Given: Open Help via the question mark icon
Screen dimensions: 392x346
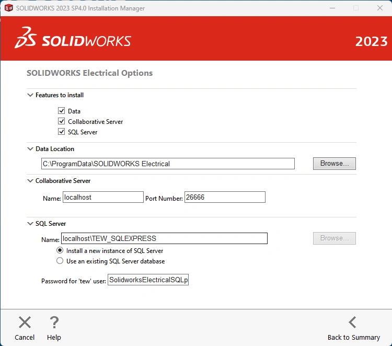Looking at the screenshot, I should (54, 322).
